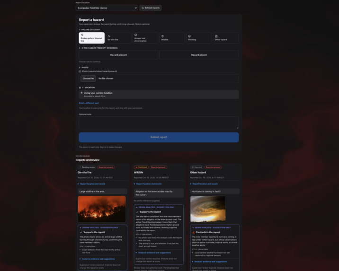Click sparkle icon by Gemini Analysis in On-site fire card

pos(80,227)
